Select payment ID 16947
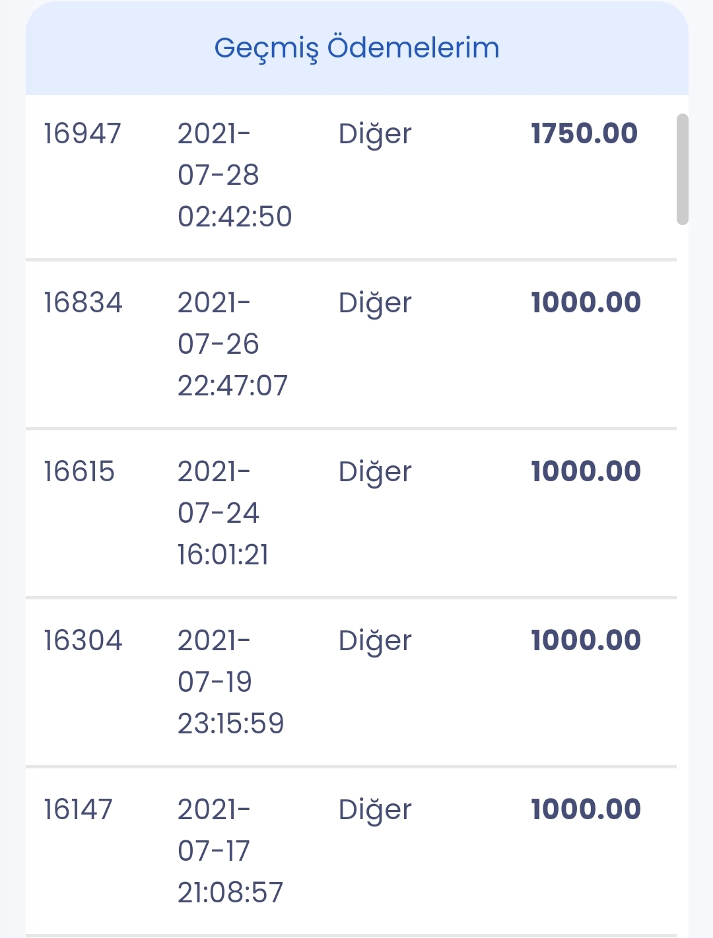 (83, 133)
